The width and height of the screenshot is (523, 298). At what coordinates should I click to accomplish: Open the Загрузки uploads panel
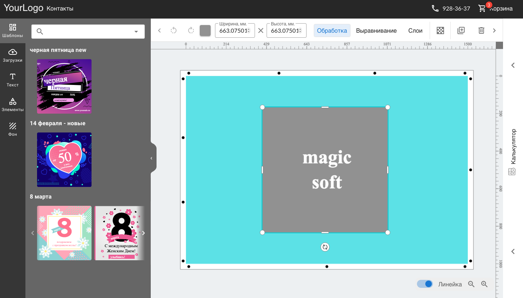click(x=13, y=56)
